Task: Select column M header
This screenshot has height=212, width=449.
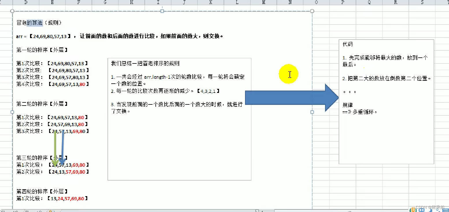Action: (x=264, y=2)
